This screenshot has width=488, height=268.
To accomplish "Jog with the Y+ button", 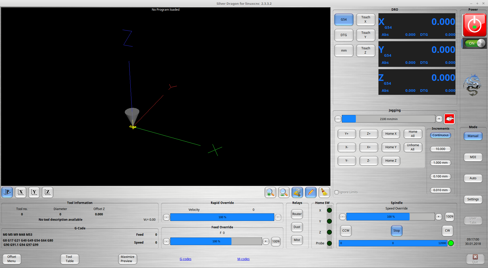I will point(347,134).
